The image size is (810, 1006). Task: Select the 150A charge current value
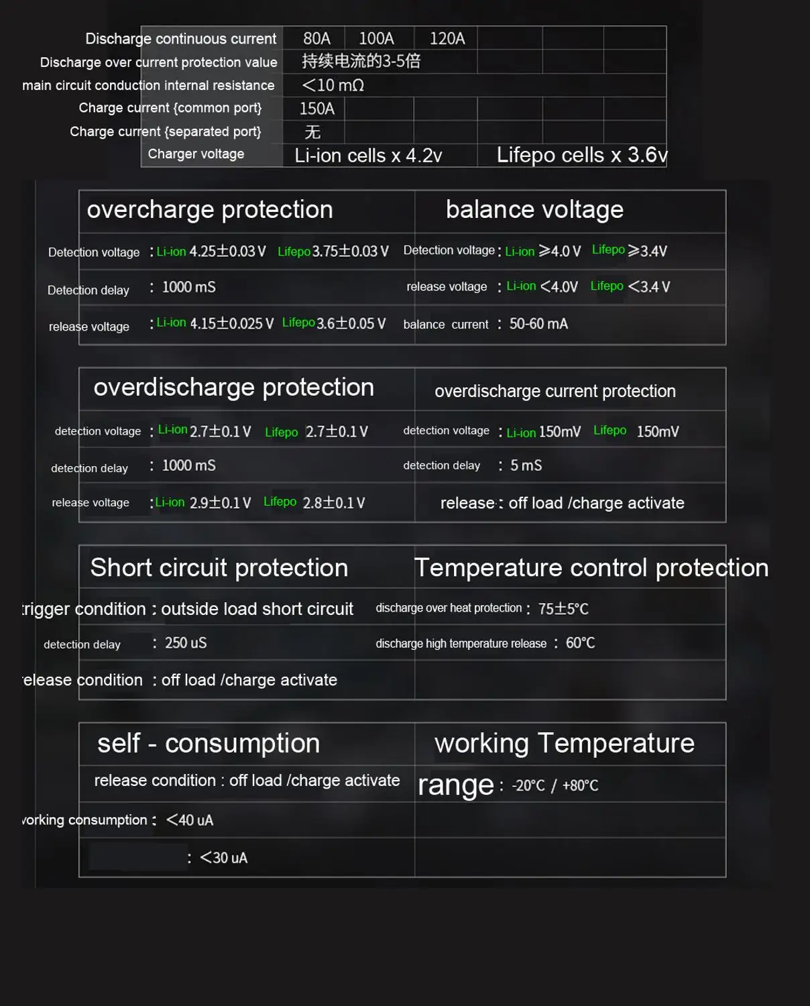316,109
